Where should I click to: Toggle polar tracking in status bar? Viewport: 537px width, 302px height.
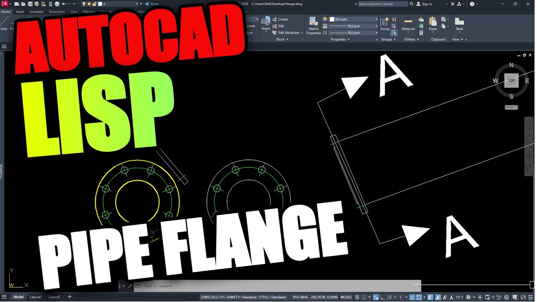pyautogui.click(x=389, y=297)
